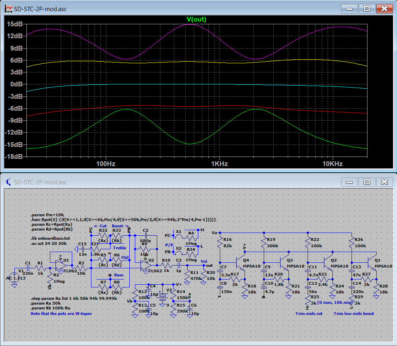The height and width of the screenshot is (346, 397).
Task: Click the 'SD-STC-2P-mod.asc' schematic window title
Action: click(x=40, y=182)
